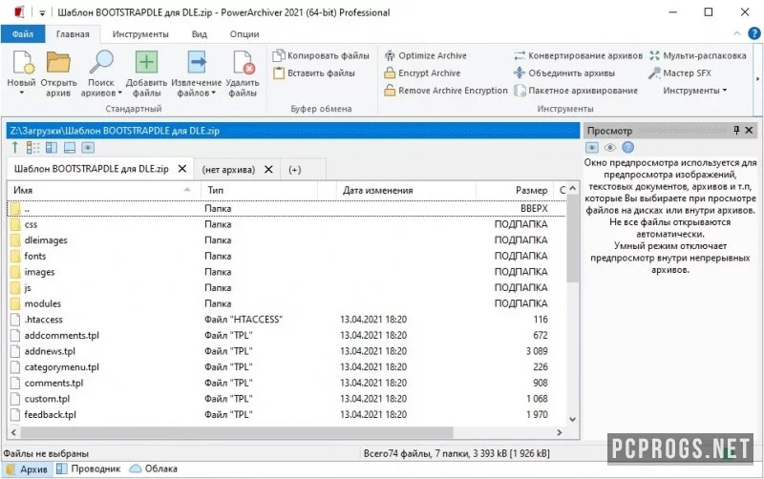Screen dimensions: 764x479
Task: Go up one folder with green arrow
Action: pyautogui.click(x=14, y=147)
